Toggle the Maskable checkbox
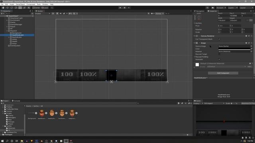This screenshot has height=143, width=255. coord(219,59)
